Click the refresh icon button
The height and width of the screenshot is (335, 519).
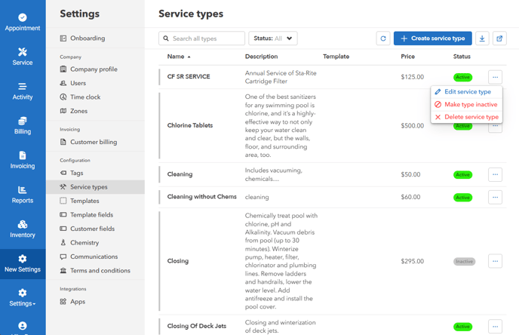coord(383,38)
